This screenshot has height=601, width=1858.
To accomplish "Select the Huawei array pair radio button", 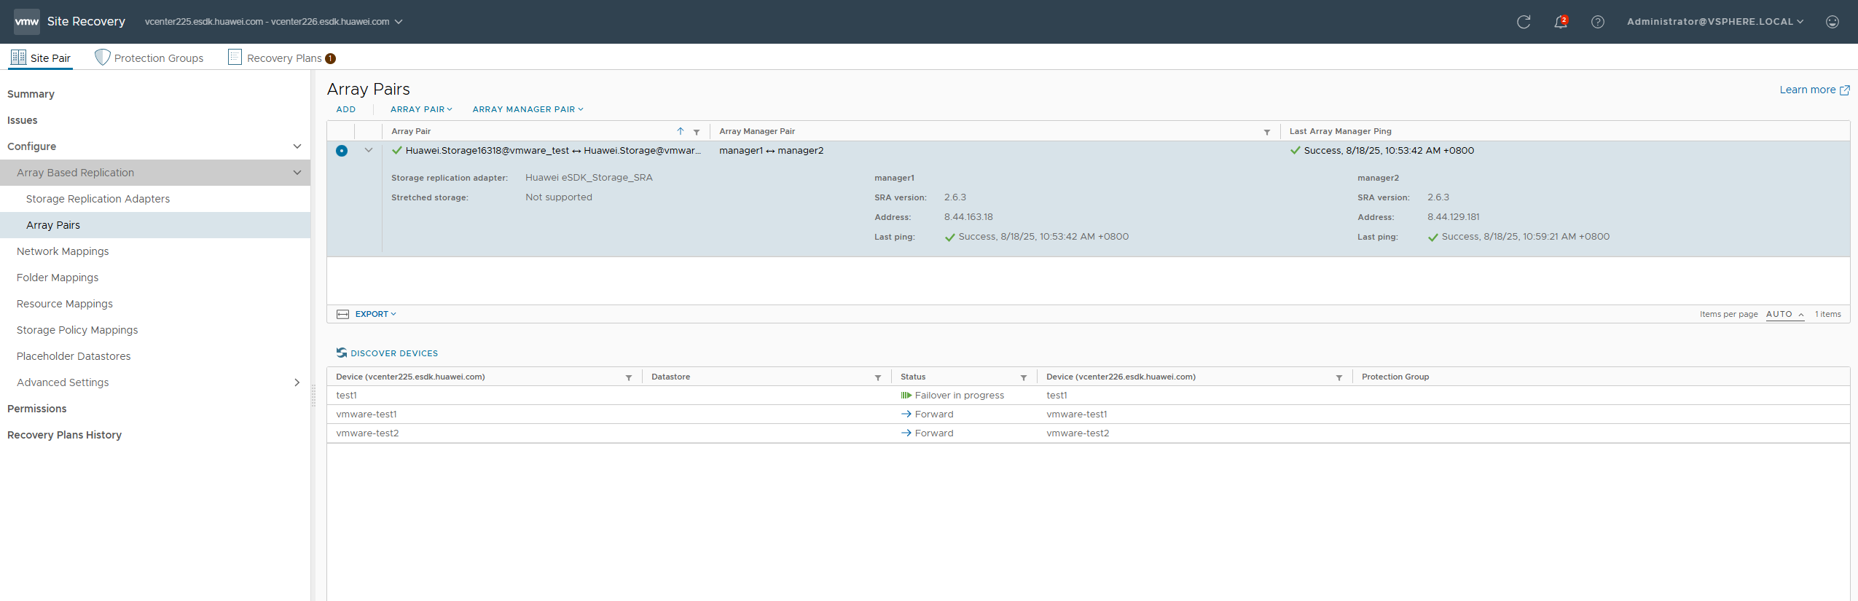I will [x=342, y=151].
